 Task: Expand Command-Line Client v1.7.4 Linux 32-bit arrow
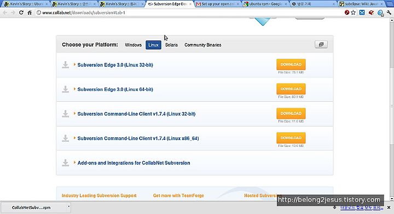74,113
